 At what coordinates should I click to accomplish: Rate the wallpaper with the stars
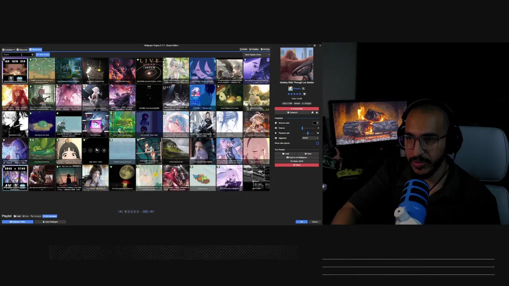coord(294,94)
